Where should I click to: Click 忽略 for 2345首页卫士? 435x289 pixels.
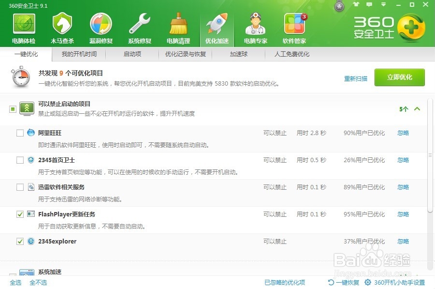tap(403, 160)
